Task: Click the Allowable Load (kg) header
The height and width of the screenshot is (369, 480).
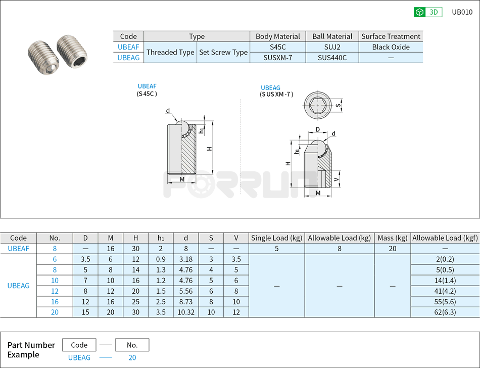Action: (x=339, y=238)
